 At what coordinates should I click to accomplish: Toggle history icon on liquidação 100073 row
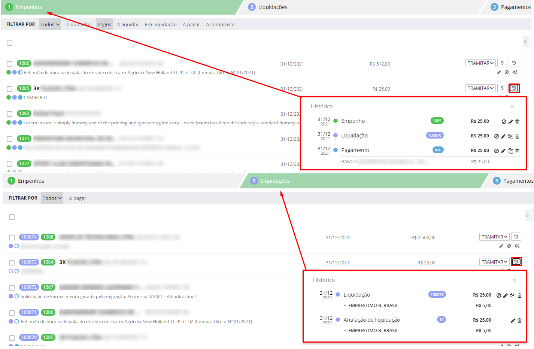pos(516,262)
